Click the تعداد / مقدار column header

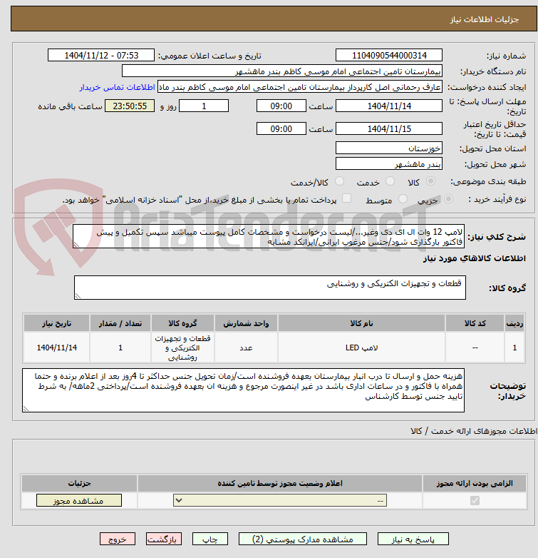coord(120,323)
